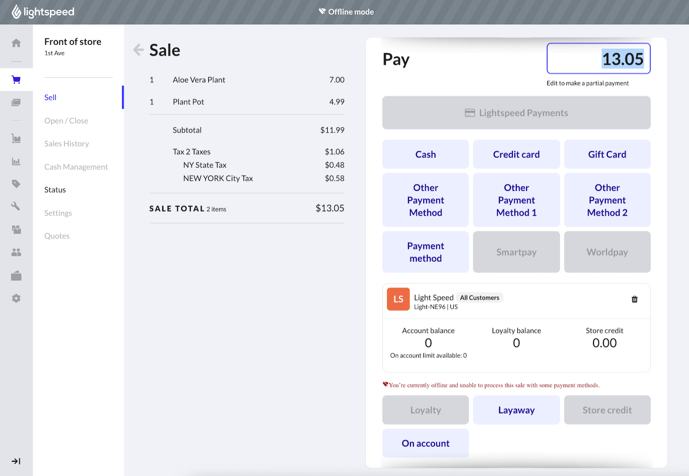Click the 1st Ave location label
The width and height of the screenshot is (689, 476).
[54, 53]
